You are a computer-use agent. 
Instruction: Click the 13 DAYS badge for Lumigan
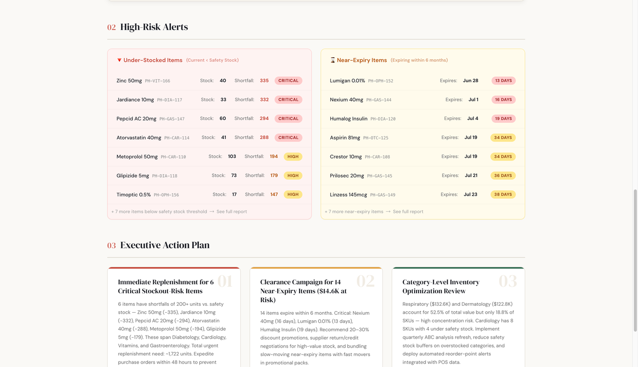[503, 81]
